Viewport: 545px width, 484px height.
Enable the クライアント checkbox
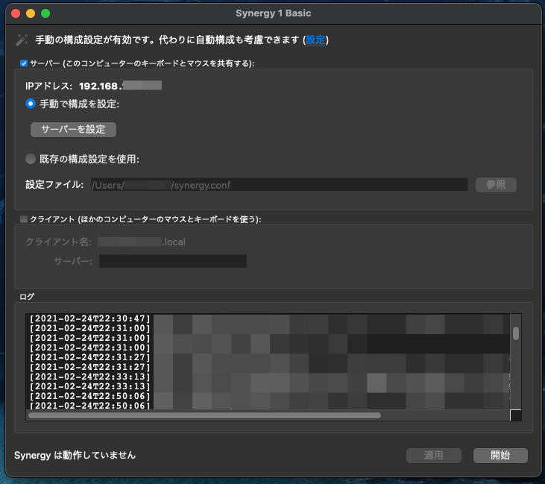pyautogui.click(x=24, y=219)
